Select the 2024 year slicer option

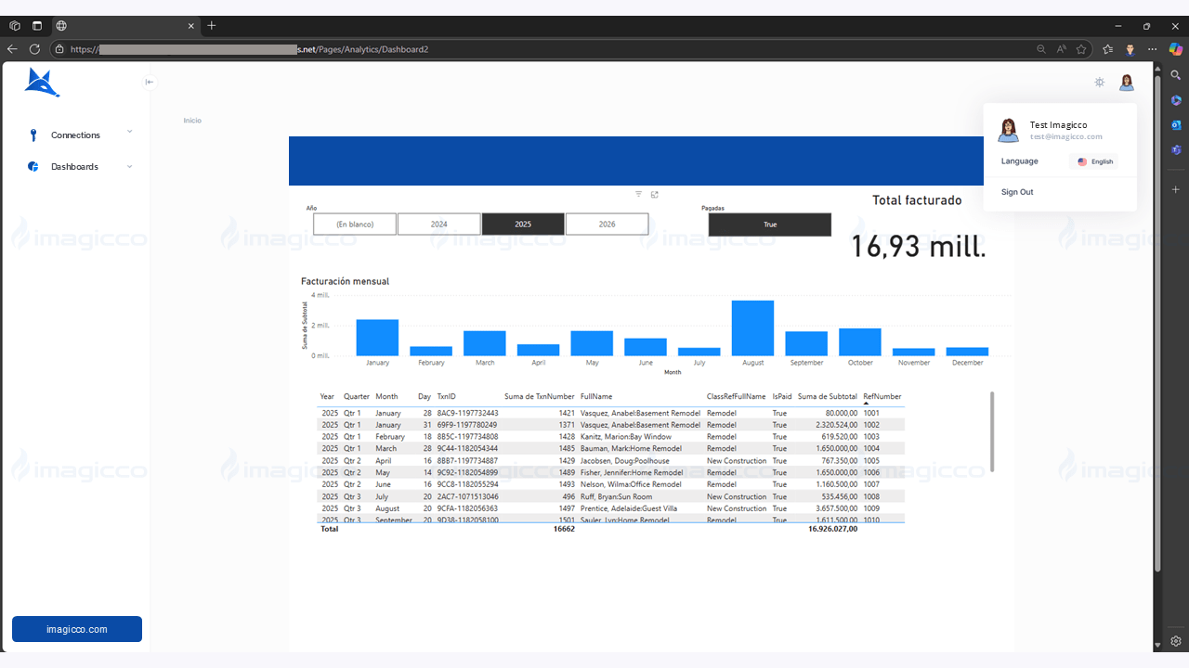click(x=438, y=225)
